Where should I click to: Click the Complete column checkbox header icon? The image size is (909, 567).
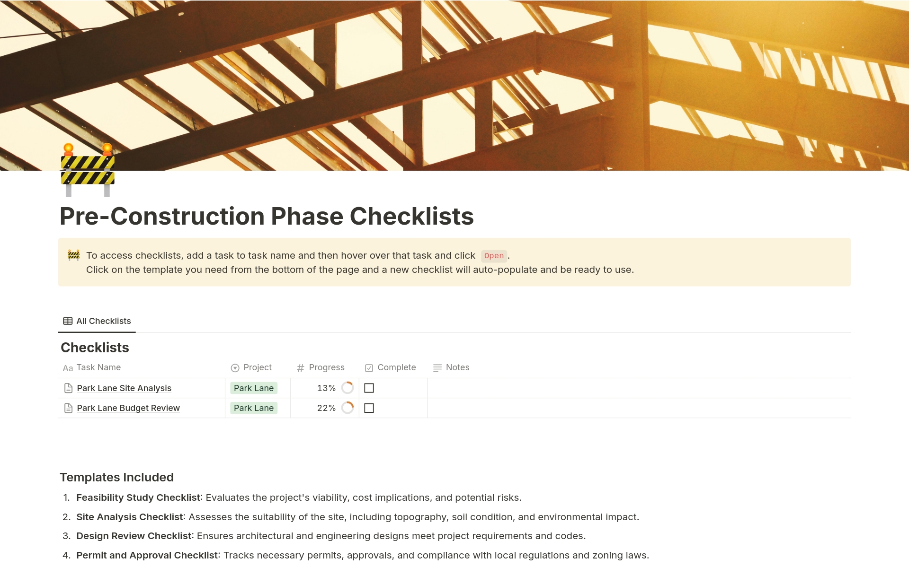coord(369,368)
